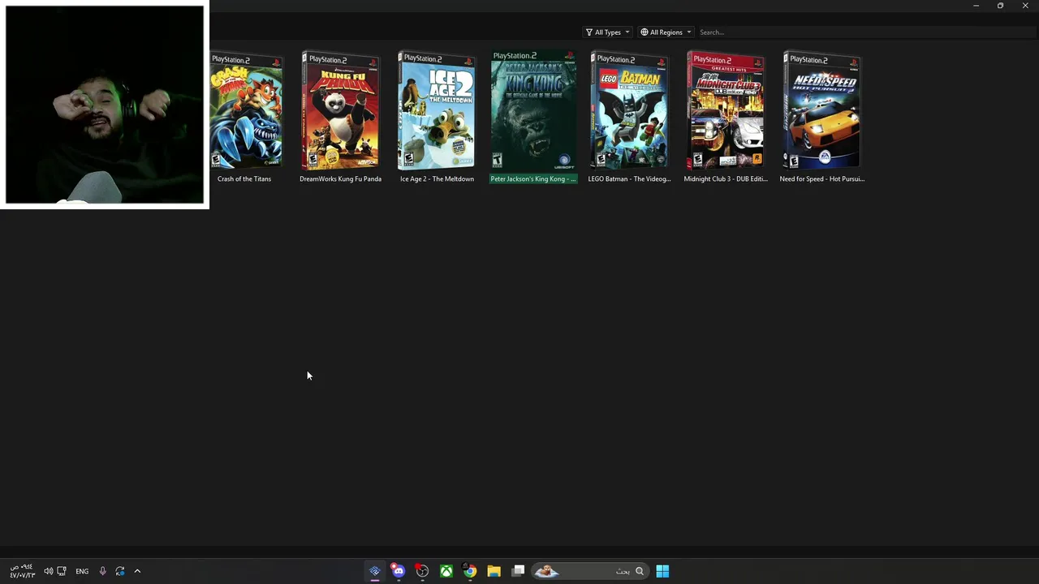Screen dimensions: 1039x584
Task: Open Google Chrome from the taskbar
Action: 470,571
